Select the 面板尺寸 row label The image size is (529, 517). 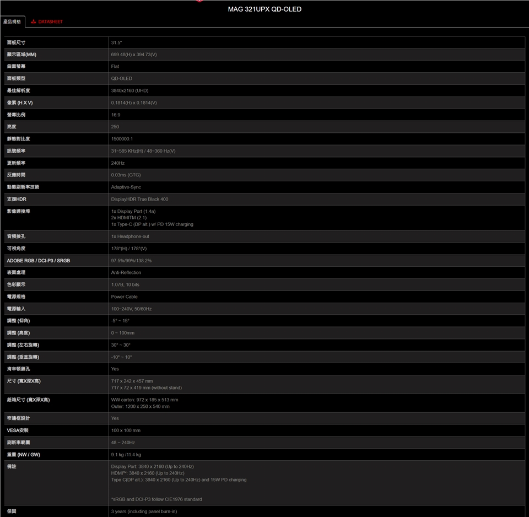(x=16, y=42)
